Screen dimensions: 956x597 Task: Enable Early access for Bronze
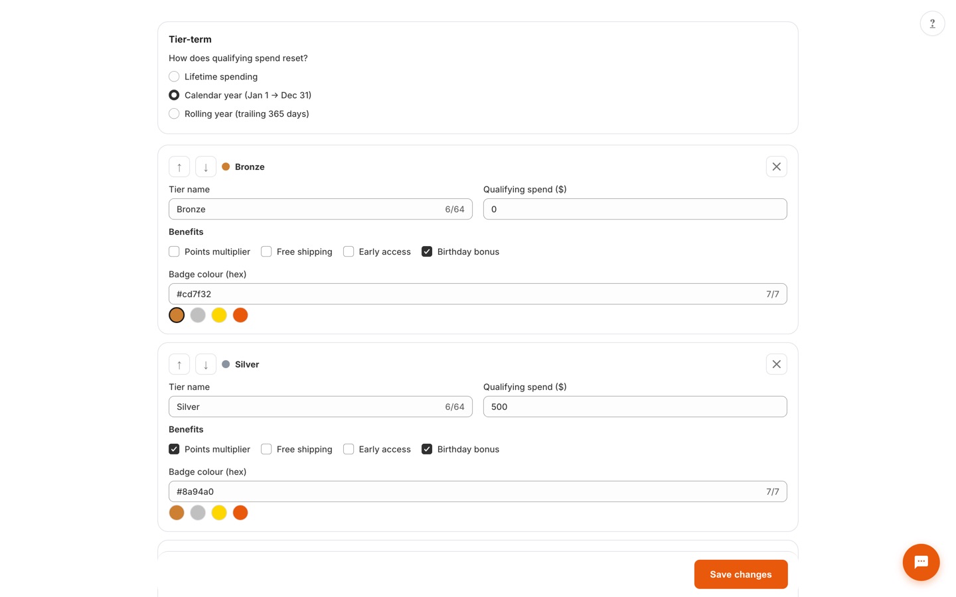tap(349, 251)
